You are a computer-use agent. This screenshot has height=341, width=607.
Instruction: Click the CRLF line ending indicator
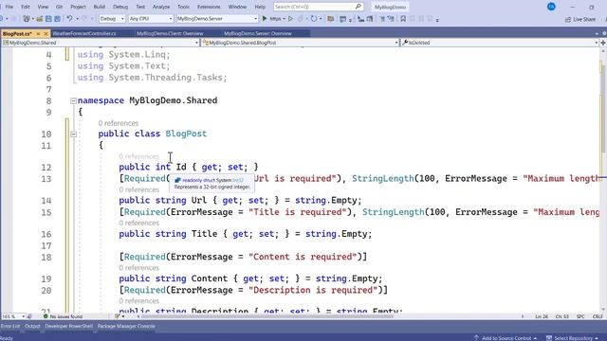(x=598, y=316)
